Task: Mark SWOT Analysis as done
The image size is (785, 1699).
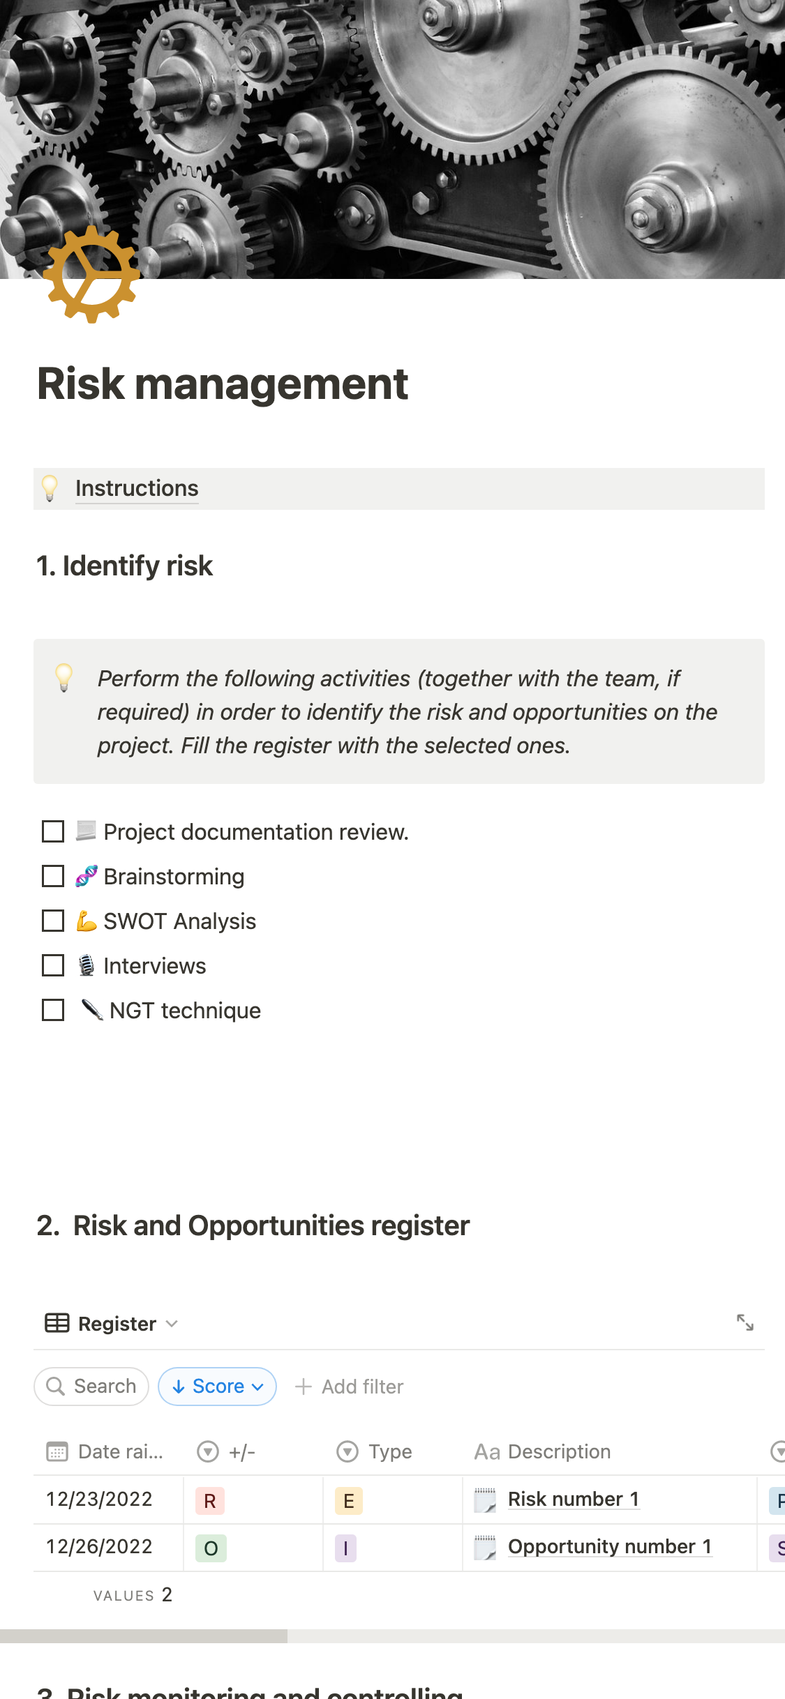Action: pyautogui.click(x=53, y=921)
